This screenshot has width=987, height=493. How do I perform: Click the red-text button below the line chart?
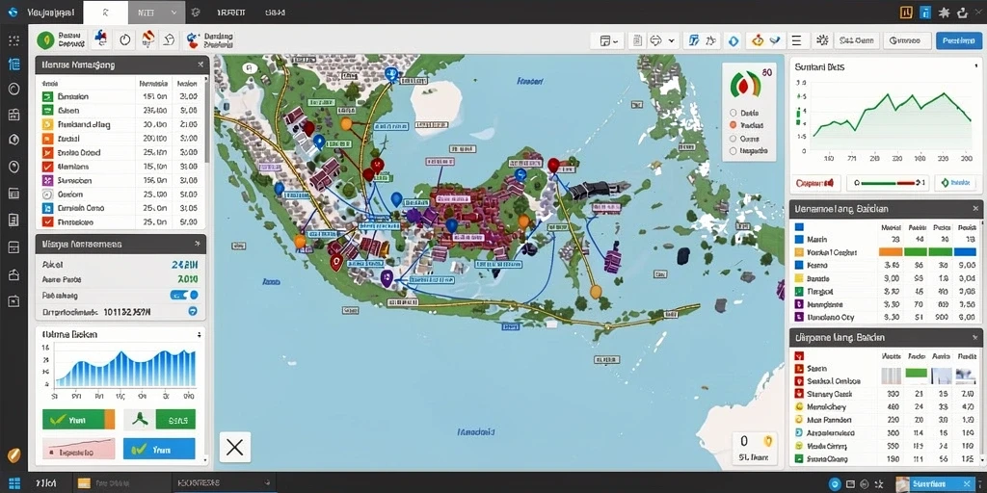coord(815,183)
